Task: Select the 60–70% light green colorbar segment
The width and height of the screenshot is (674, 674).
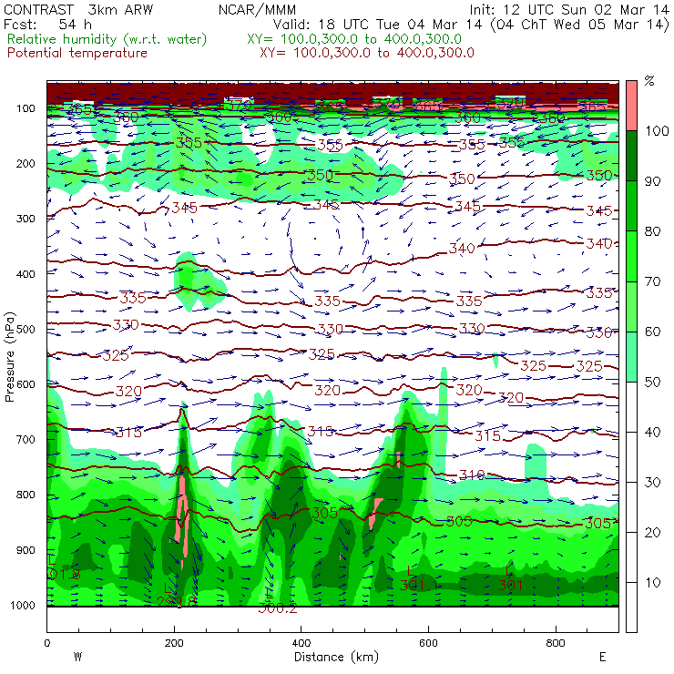Action: coord(631,306)
